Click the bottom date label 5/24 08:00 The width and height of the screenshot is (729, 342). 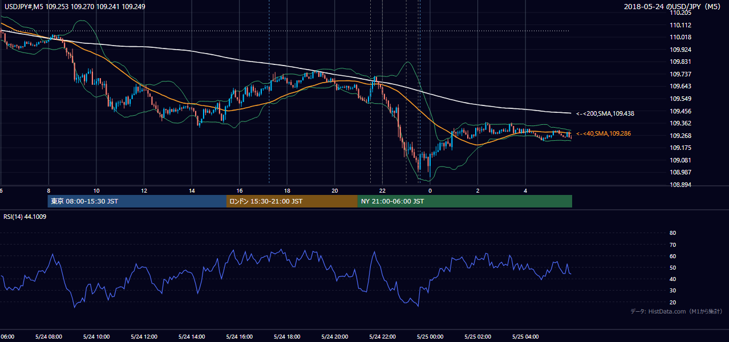tap(48, 337)
